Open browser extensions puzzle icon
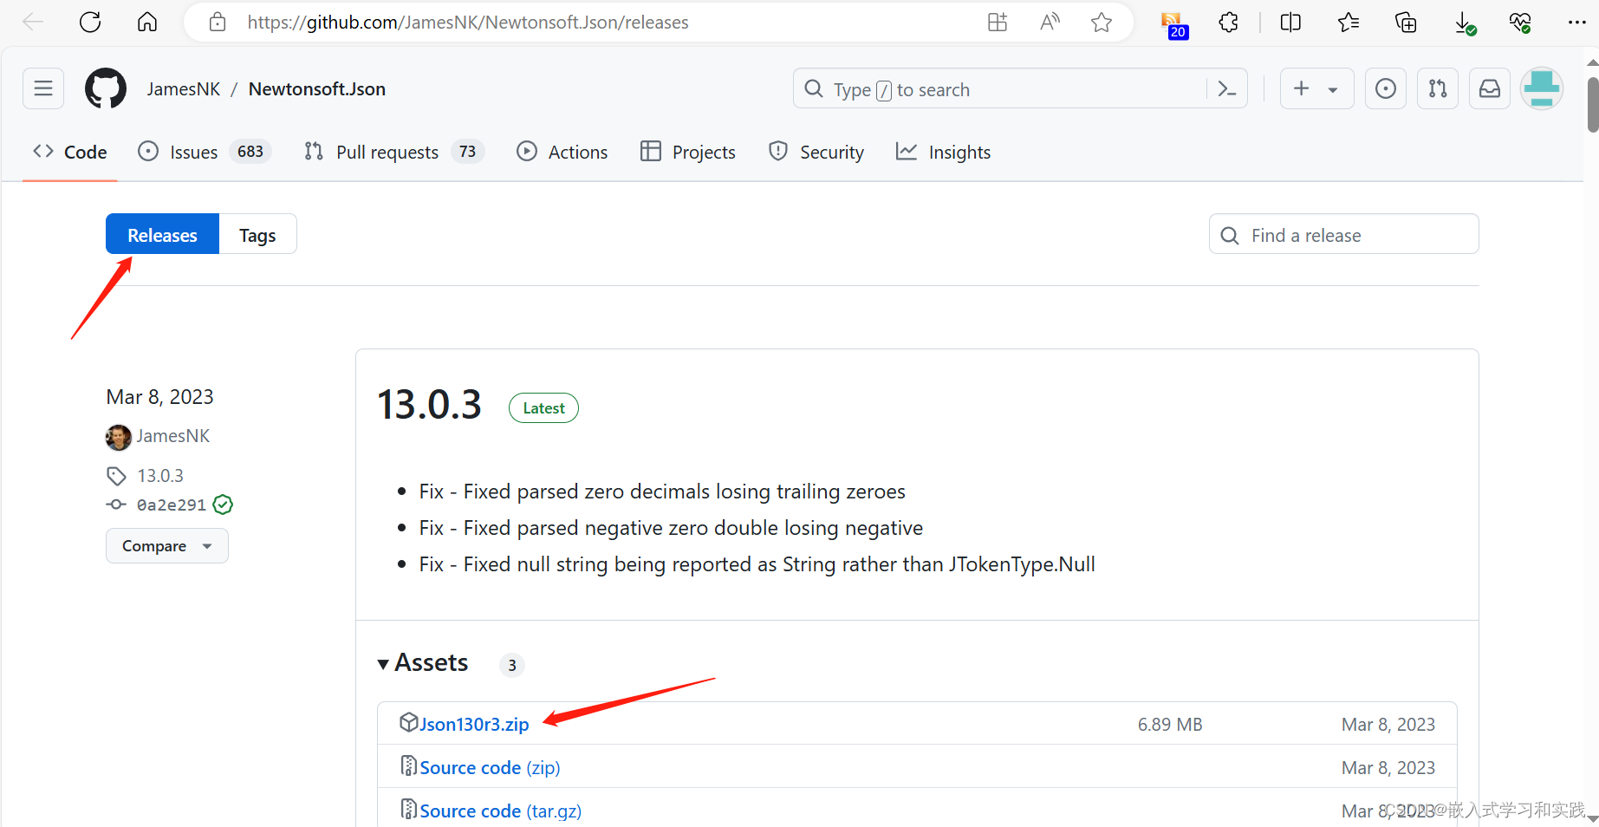 tap(1228, 22)
